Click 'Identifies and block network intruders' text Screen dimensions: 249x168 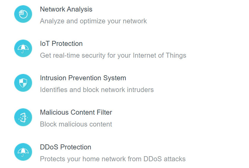pos(97,90)
